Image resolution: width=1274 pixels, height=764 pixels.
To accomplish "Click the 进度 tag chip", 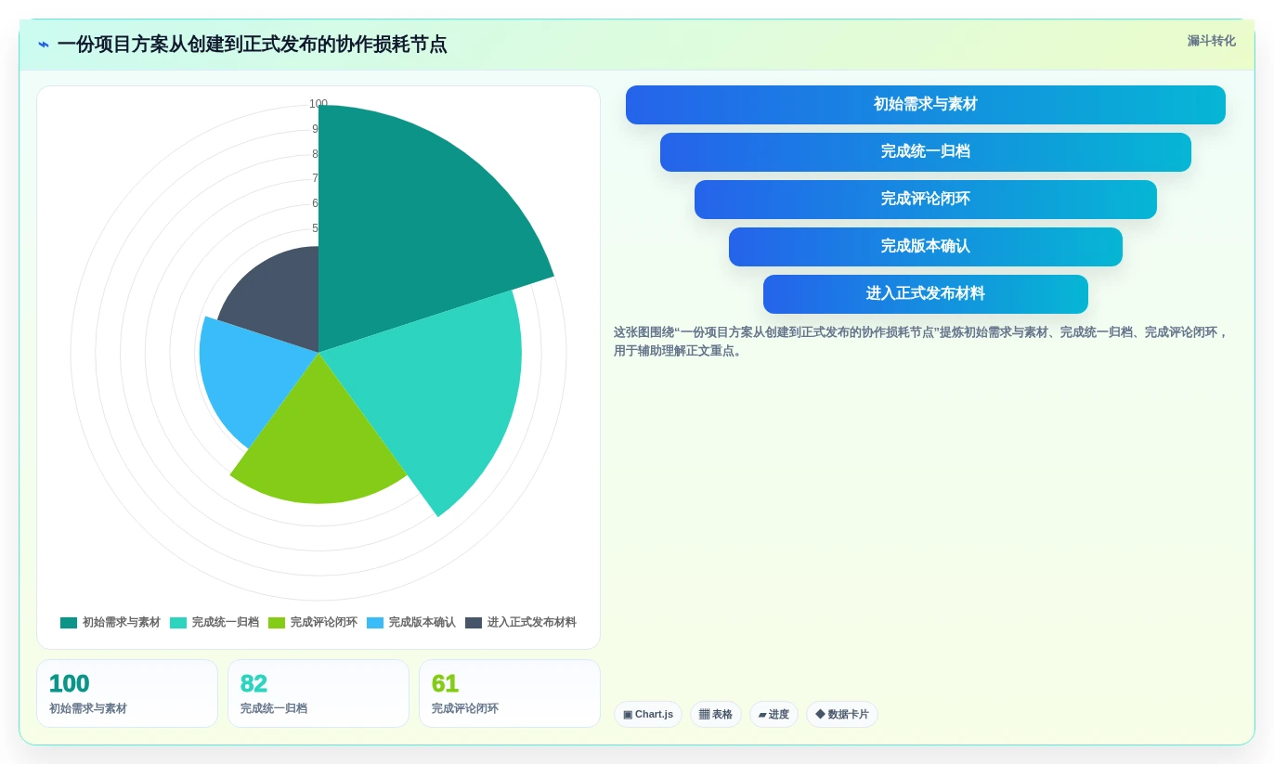I will point(773,715).
